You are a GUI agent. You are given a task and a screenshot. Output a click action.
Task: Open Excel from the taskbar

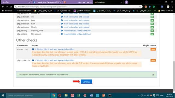coord(78,96)
